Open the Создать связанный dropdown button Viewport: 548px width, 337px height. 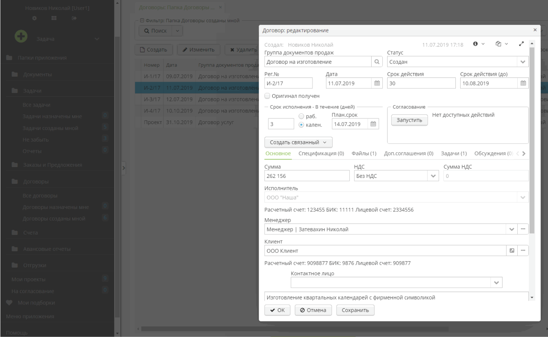pyautogui.click(x=298, y=142)
